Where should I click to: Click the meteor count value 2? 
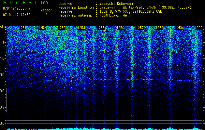coord(46,15)
